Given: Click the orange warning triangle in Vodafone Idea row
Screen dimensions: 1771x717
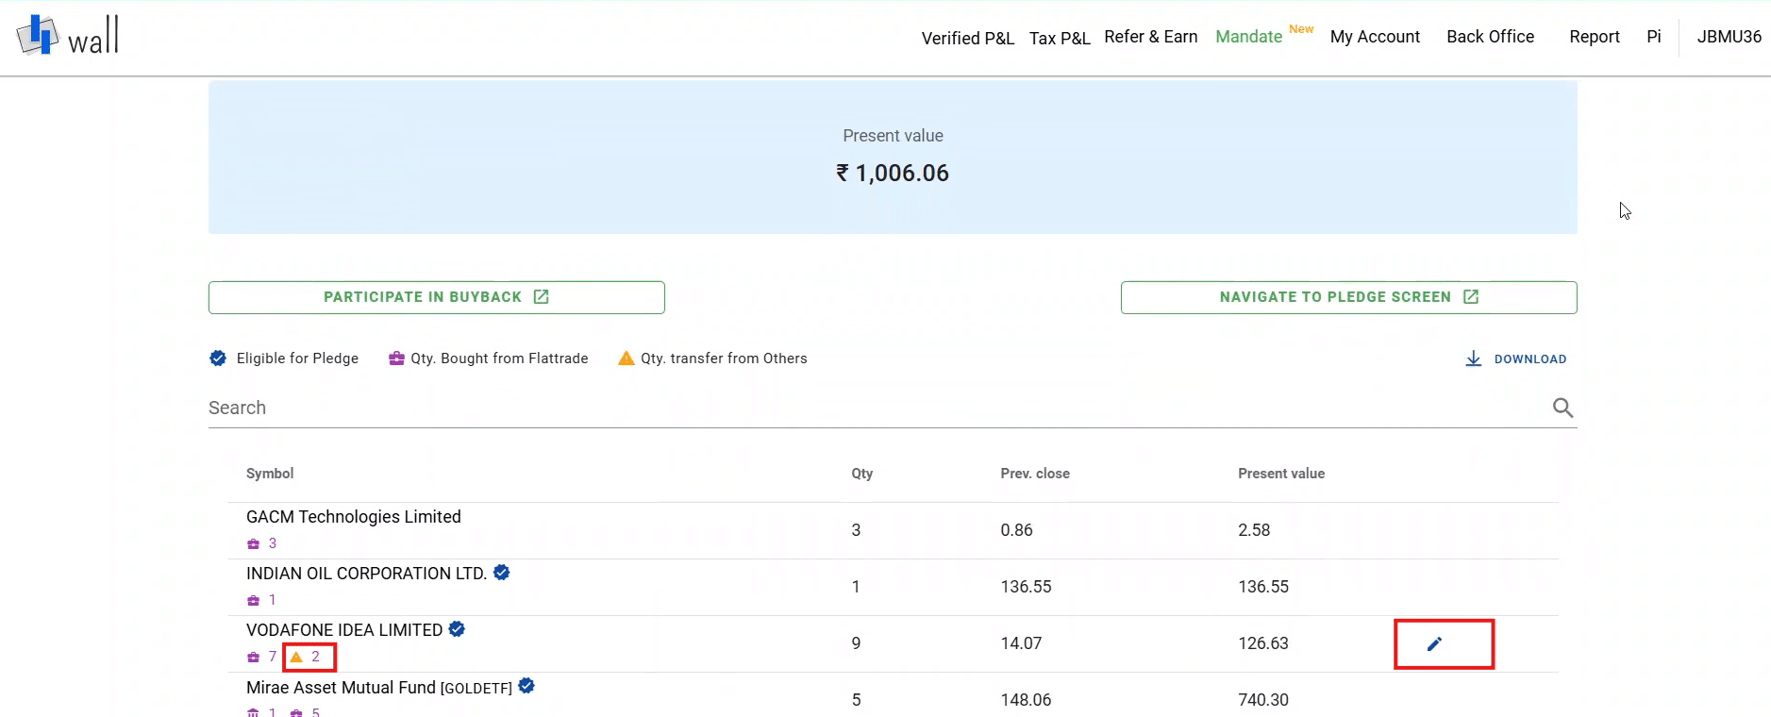Looking at the screenshot, I should tap(296, 657).
